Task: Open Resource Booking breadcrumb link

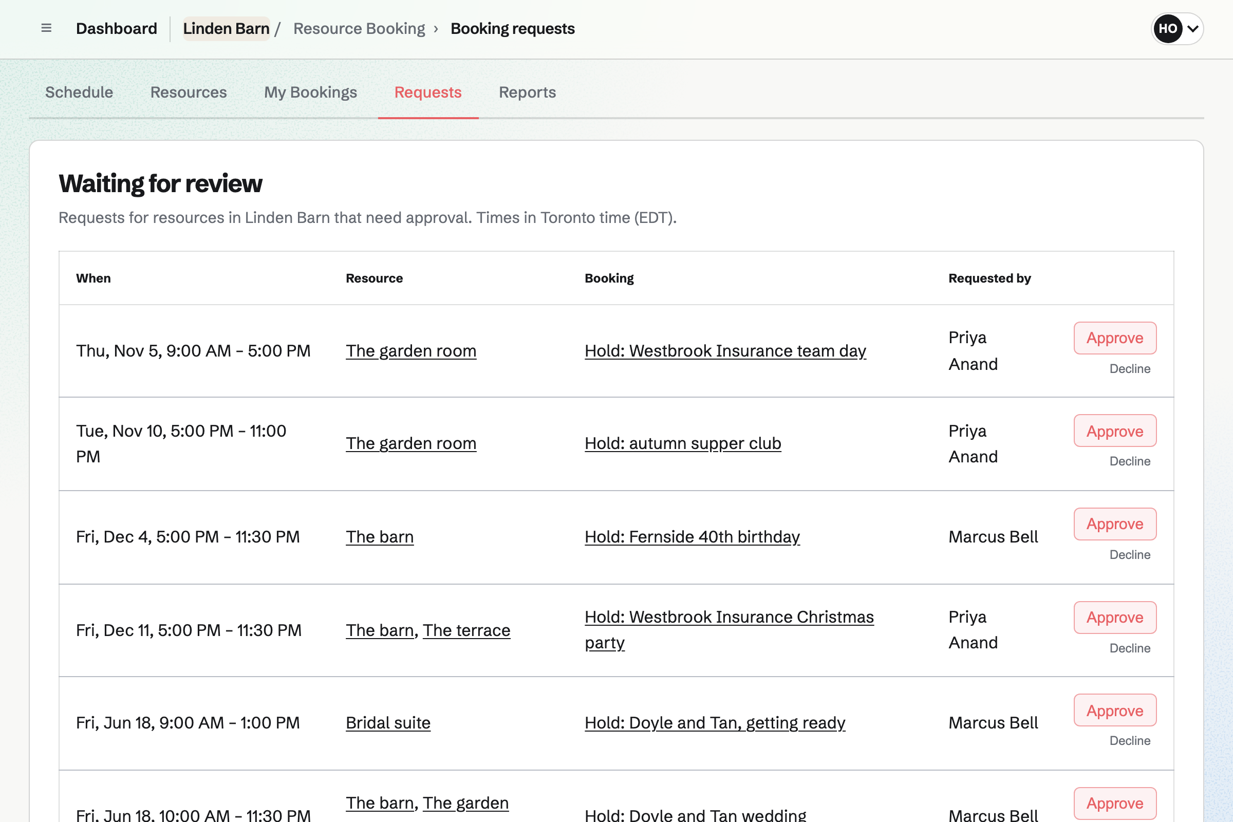Action: (359, 28)
